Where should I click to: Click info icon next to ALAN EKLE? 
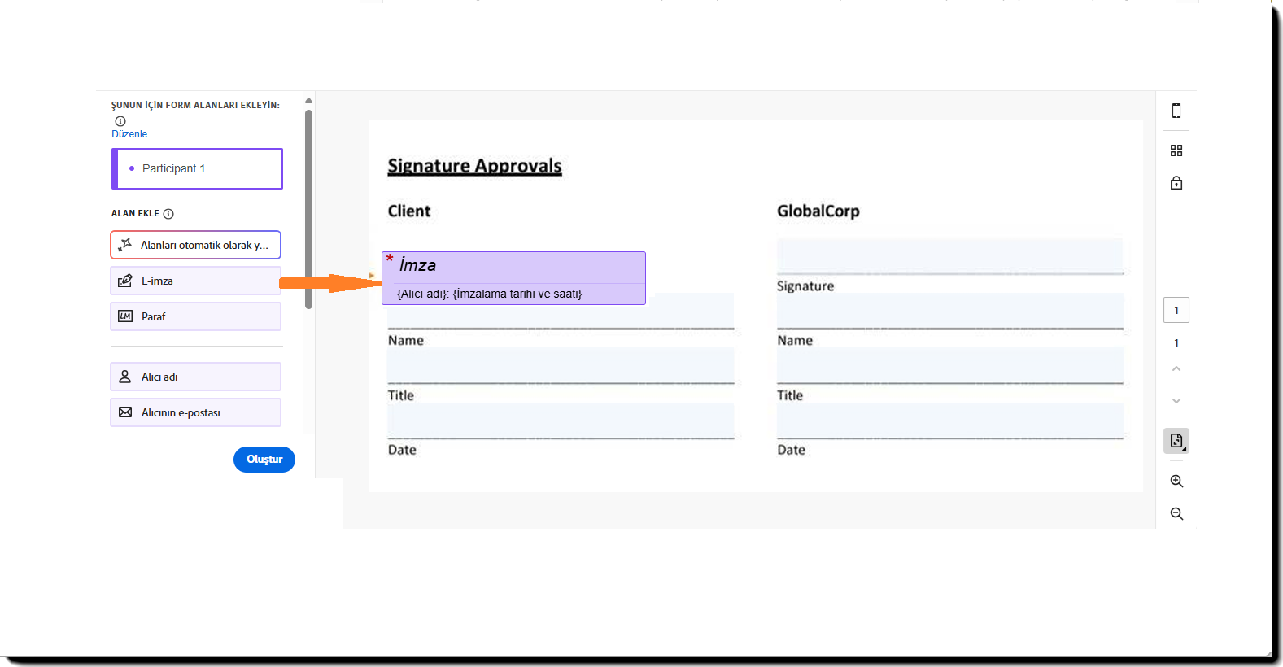[x=168, y=214]
